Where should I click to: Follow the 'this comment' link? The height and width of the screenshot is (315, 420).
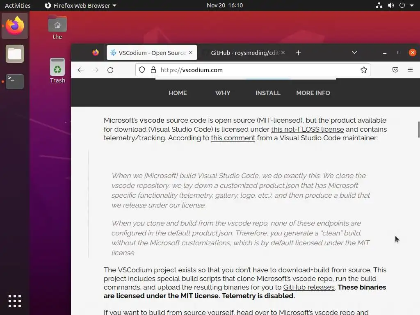point(233,138)
